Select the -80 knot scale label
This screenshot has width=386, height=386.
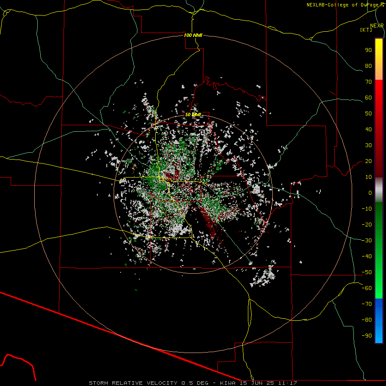click(367, 320)
